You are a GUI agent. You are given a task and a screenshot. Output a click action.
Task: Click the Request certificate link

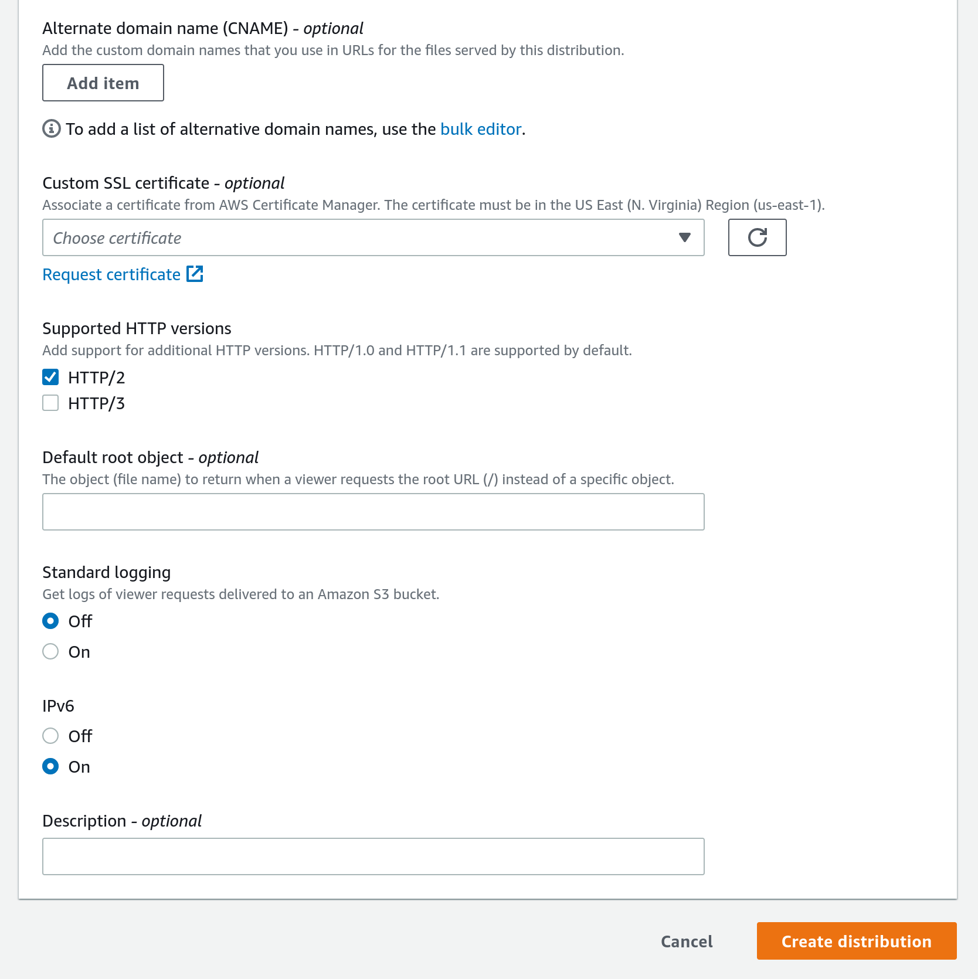(x=111, y=274)
